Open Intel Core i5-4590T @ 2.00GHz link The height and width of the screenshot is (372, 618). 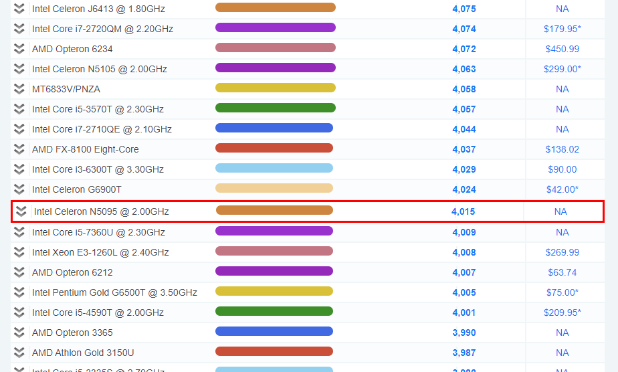(x=98, y=312)
